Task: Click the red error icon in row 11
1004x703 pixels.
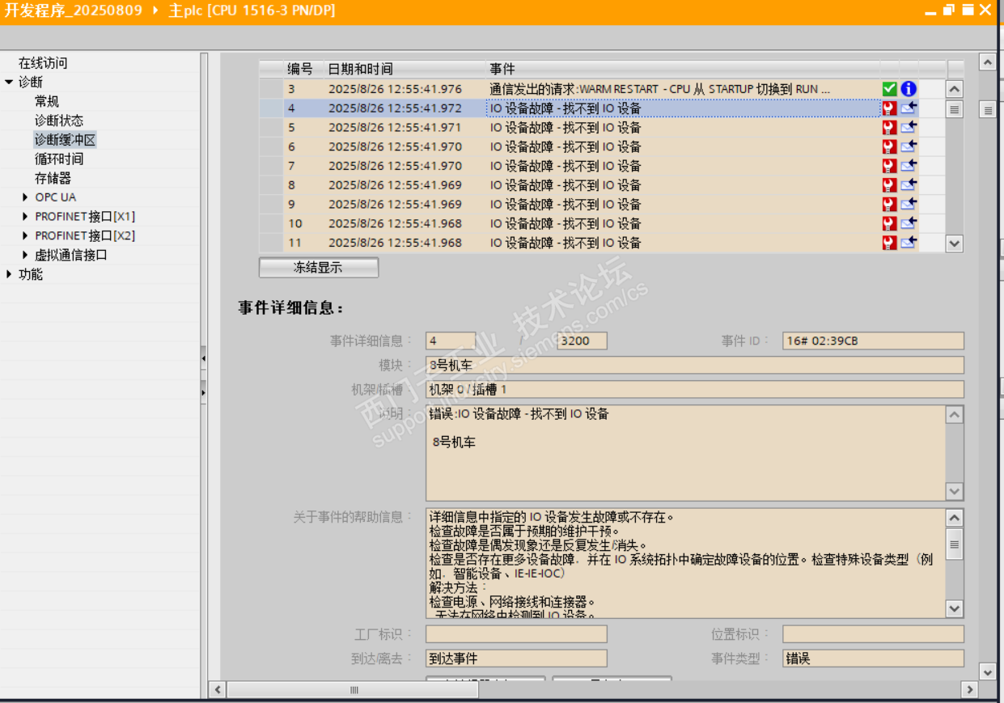Action: (889, 243)
